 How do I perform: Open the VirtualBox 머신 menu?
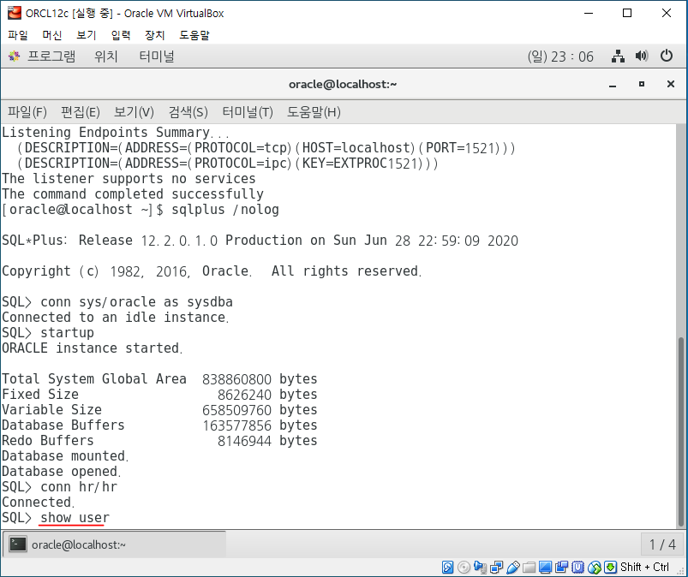[51, 35]
